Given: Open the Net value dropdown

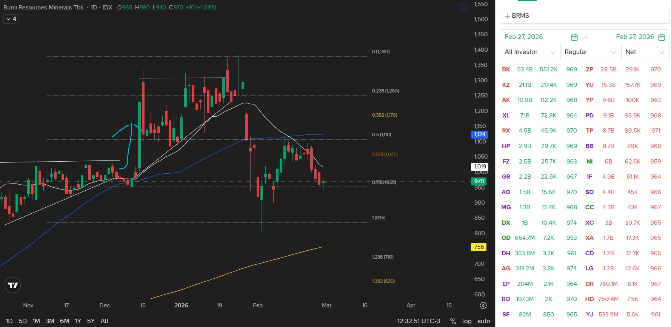Looking at the screenshot, I should (x=645, y=52).
